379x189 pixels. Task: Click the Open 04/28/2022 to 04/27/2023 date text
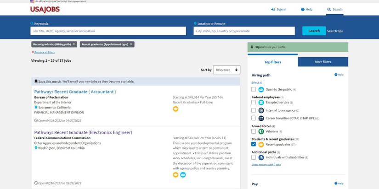pos(60,120)
